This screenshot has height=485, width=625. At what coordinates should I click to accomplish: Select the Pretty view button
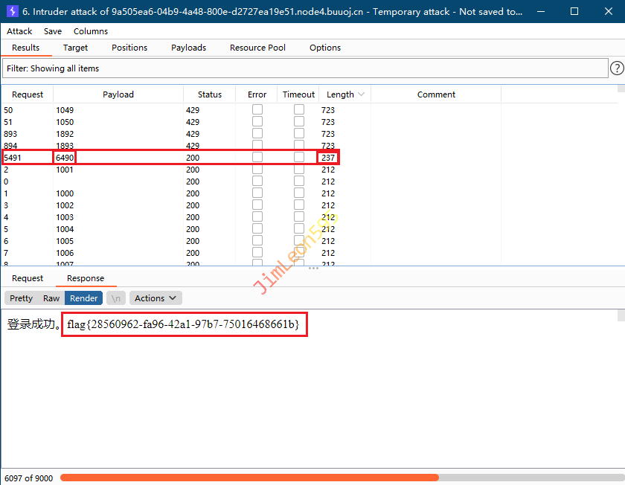[21, 298]
